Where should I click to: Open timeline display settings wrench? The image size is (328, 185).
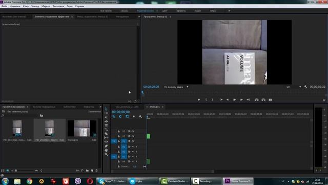[x=140, y=117]
